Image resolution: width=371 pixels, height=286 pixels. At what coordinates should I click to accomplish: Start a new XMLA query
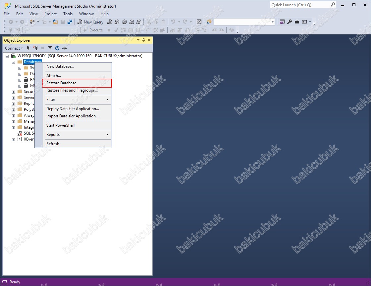(132, 22)
